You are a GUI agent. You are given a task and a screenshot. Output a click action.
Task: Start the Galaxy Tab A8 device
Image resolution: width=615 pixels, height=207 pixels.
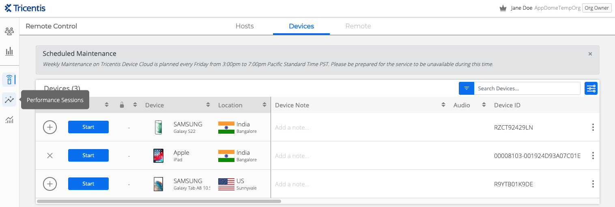click(88, 184)
